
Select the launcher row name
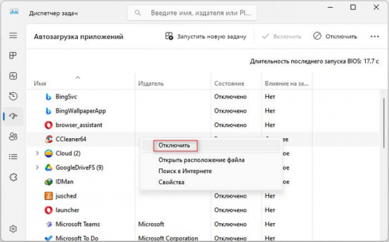point(67,210)
